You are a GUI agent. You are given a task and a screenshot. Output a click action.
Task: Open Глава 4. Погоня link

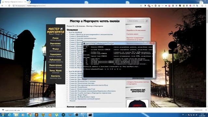click(x=76, y=40)
